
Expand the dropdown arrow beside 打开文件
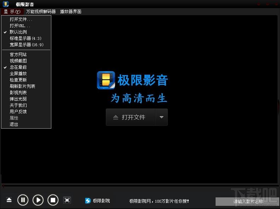(161, 117)
